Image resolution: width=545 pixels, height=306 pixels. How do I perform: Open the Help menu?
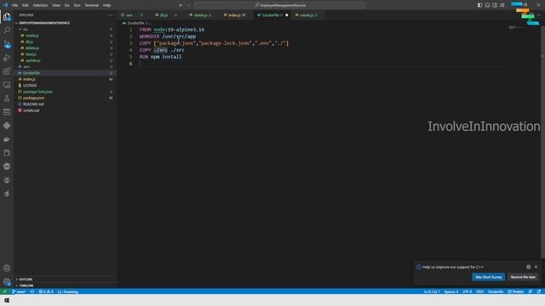(x=106, y=5)
